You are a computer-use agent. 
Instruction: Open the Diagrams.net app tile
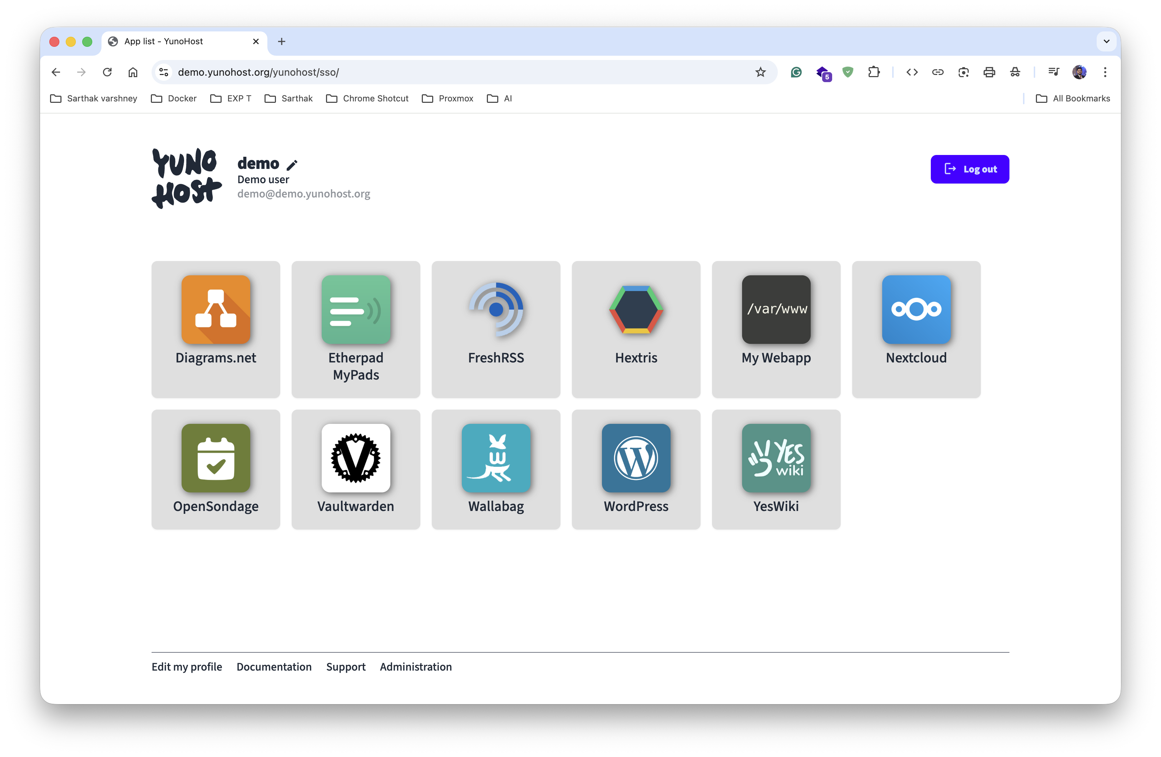[x=216, y=329]
